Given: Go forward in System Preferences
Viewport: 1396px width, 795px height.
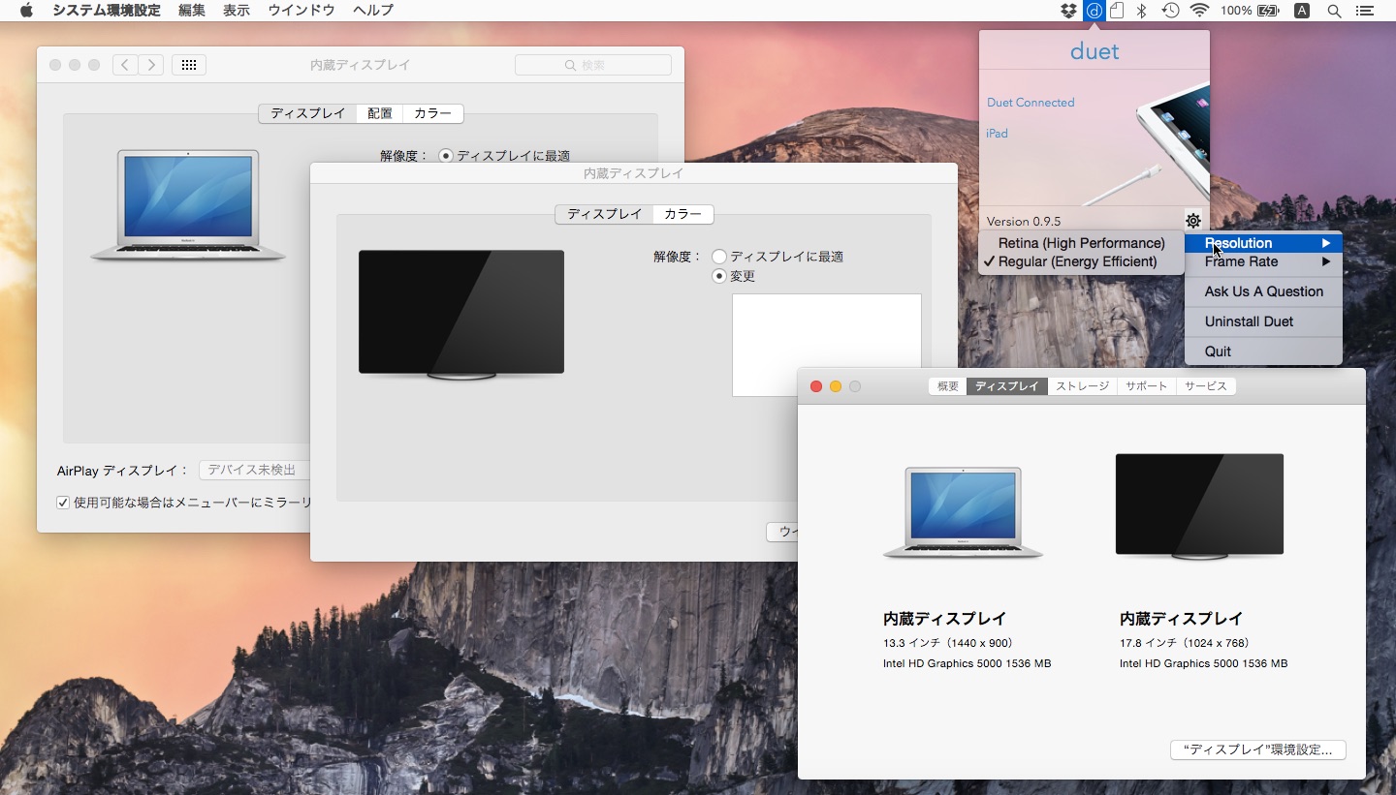Looking at the screenshot, I should point(150,65).
